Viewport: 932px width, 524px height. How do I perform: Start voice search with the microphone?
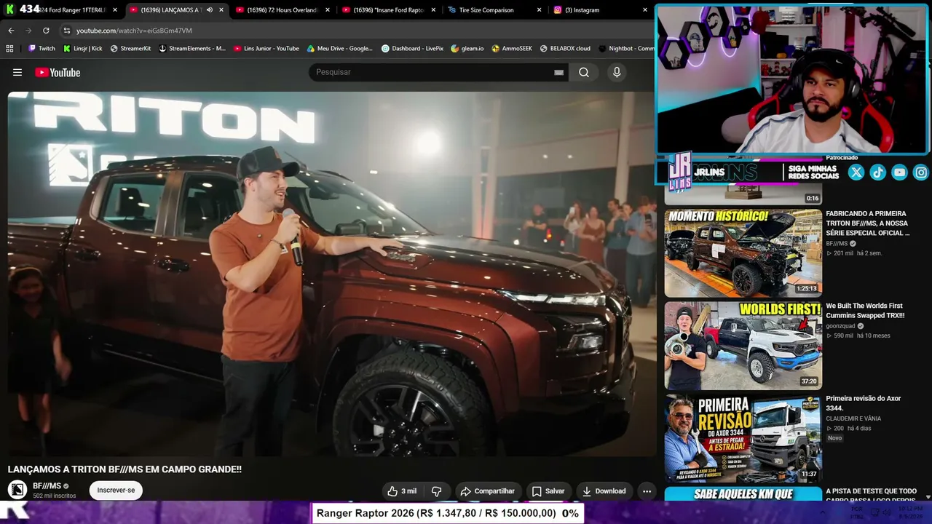pyautogui.click(x=617, y=72)
